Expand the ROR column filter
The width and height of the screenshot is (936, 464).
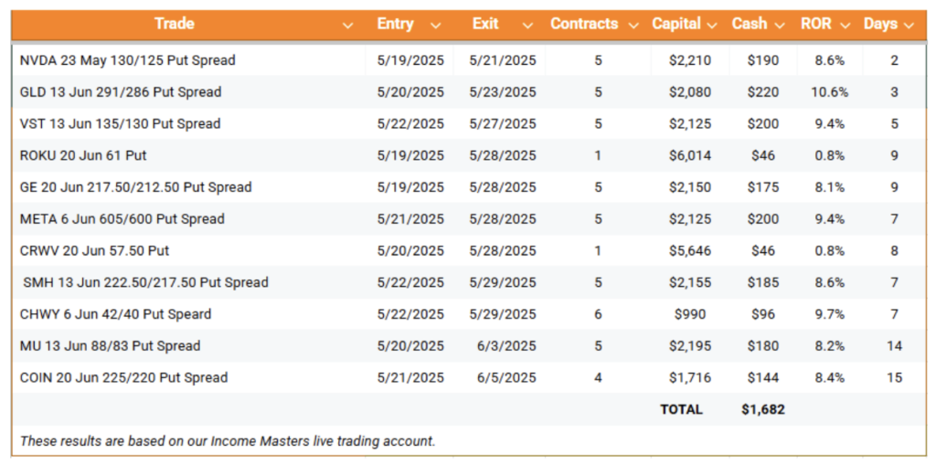845,26
